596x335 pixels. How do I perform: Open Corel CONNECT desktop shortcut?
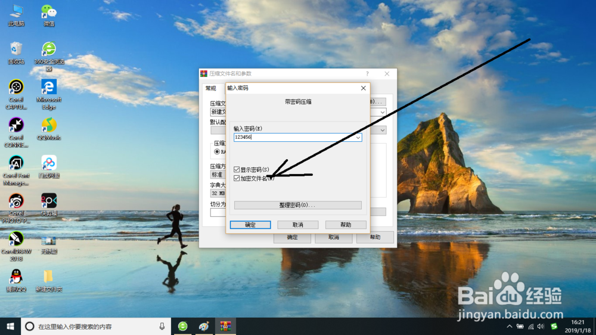(x=16, y=133)
